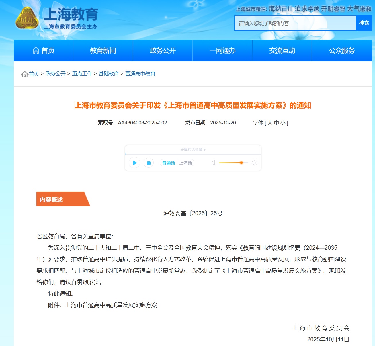The image size is (375, 346).
Task: Stop the audio narration playback
Action: tap(149, 163)
